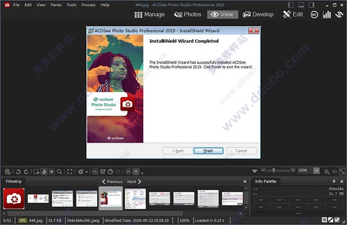Viewport: 347px width, 225px height.
Task: Click the filmstrip horizontal scrollbar
Action: (95, 213)
